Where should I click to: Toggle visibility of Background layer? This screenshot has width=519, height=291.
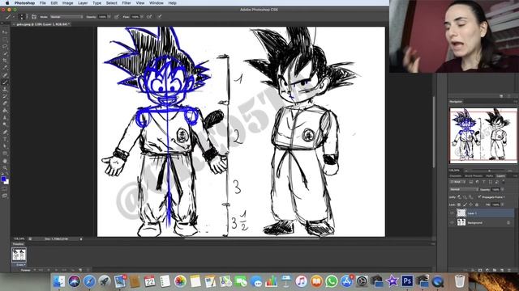(453, 223)
